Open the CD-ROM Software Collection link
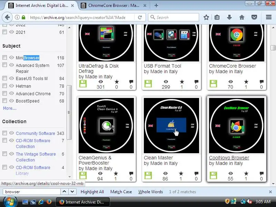The width and height of the screenshot is (276, 207). click(x=33, y=144)
